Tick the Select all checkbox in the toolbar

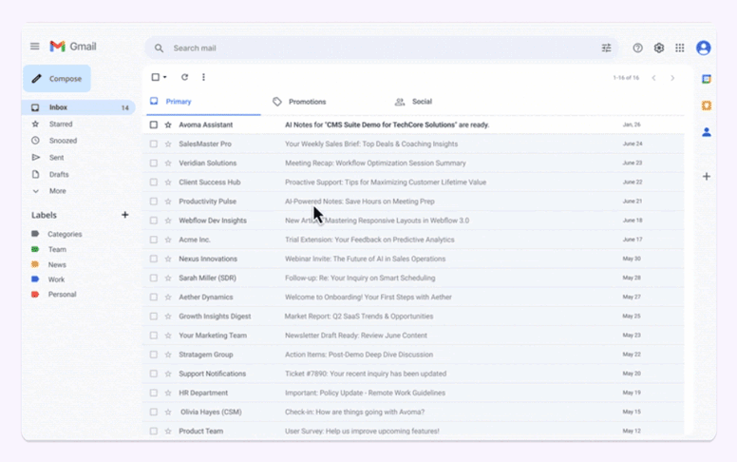tap(155, 77)
